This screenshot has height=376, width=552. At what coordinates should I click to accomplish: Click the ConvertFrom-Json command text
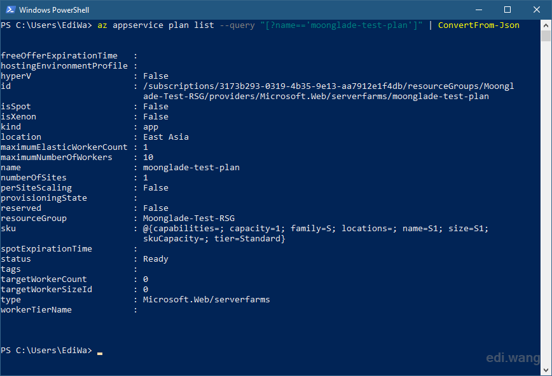click(x=478, y=25)
